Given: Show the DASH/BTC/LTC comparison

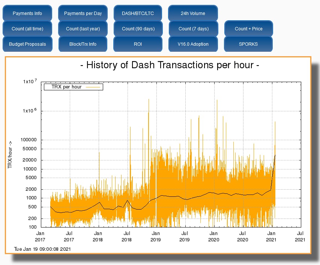Looking at the screenshot, I should [138, 13].
